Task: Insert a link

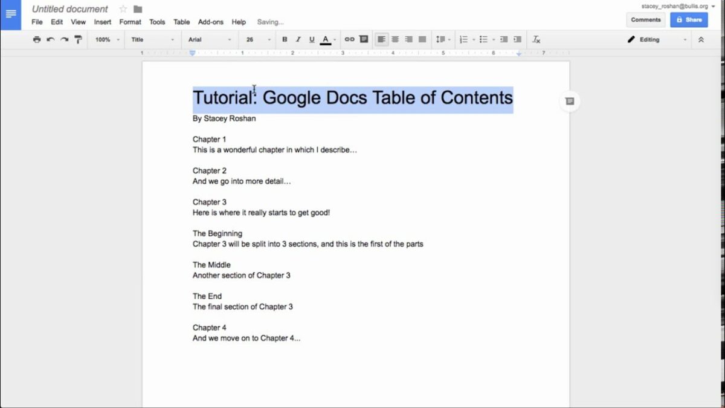Action: pyautogui.click(x=349, y=39)
